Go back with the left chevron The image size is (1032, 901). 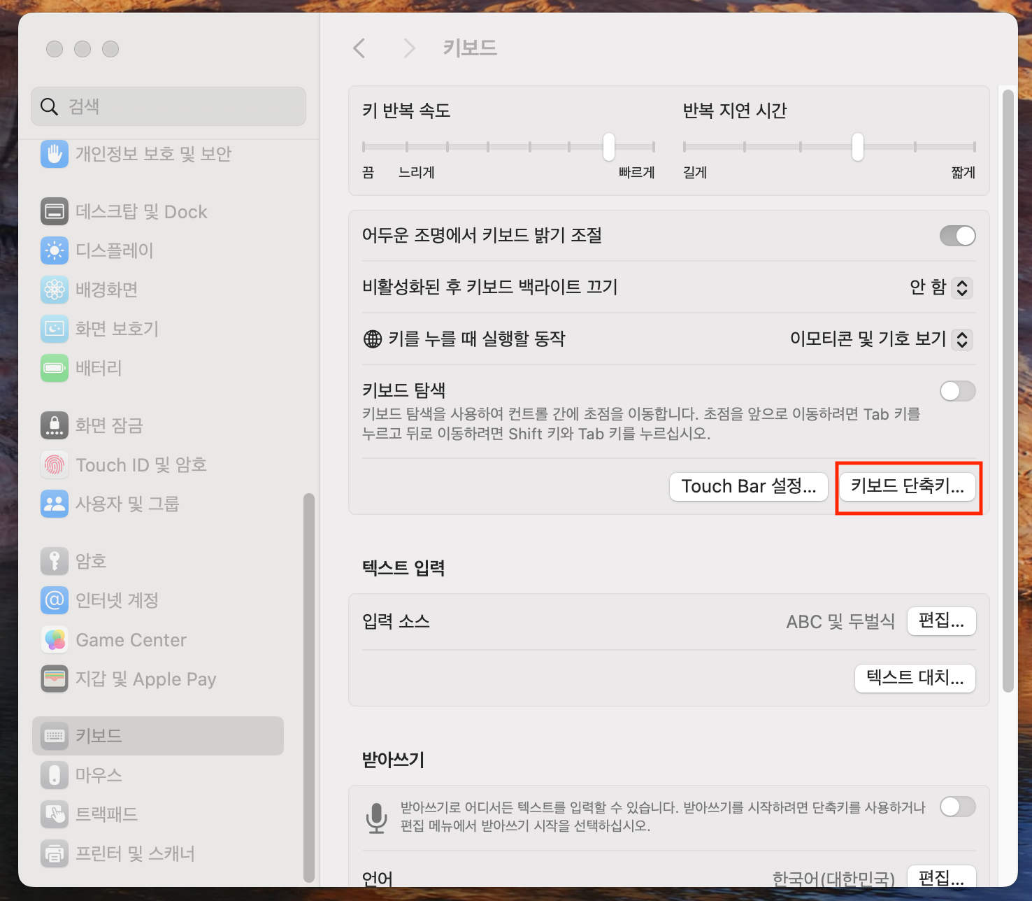(359, 48)
